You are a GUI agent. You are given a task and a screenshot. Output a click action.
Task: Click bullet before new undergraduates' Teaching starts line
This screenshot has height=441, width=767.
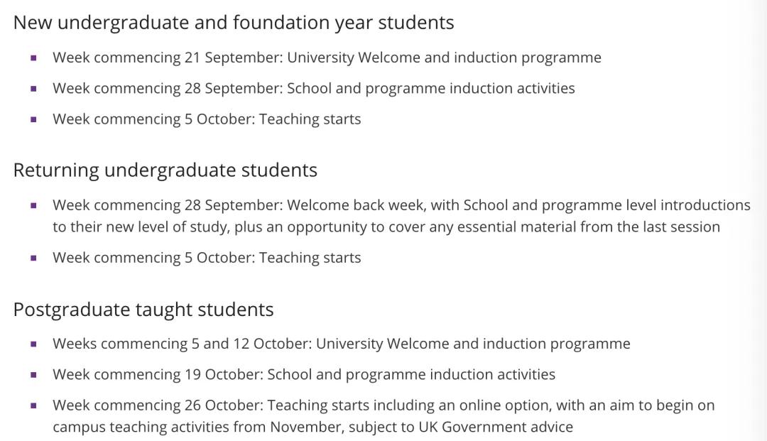point(33,119)
